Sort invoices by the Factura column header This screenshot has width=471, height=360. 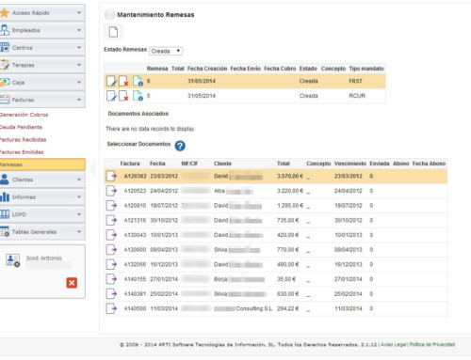click(130, 164)
